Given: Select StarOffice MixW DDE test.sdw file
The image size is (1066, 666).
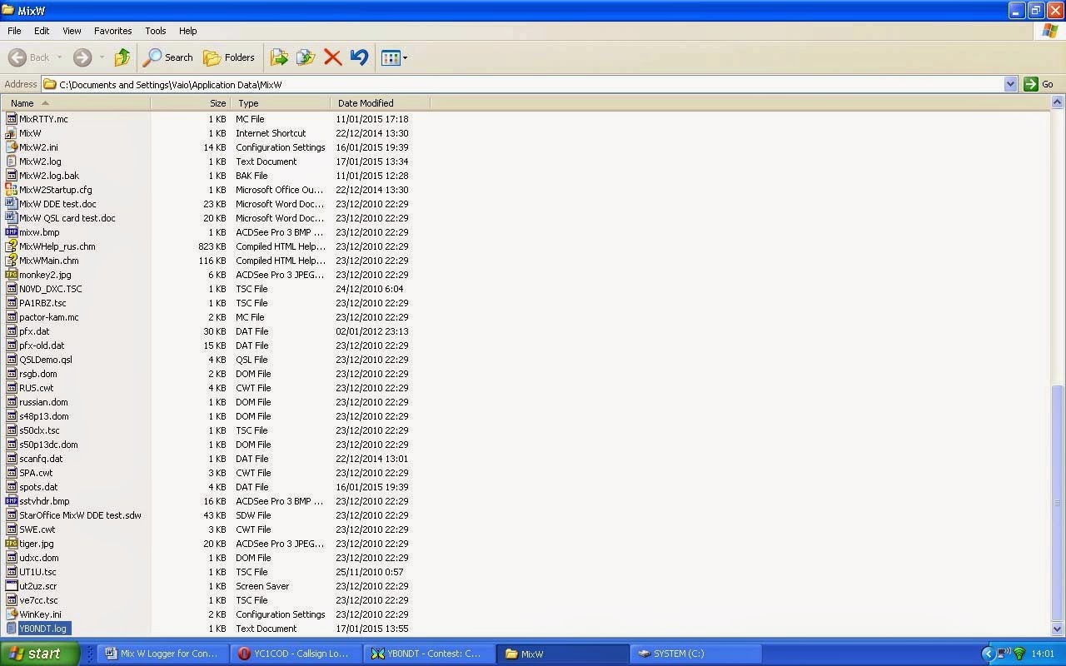Looking at the screenshot, I should 80,515.
